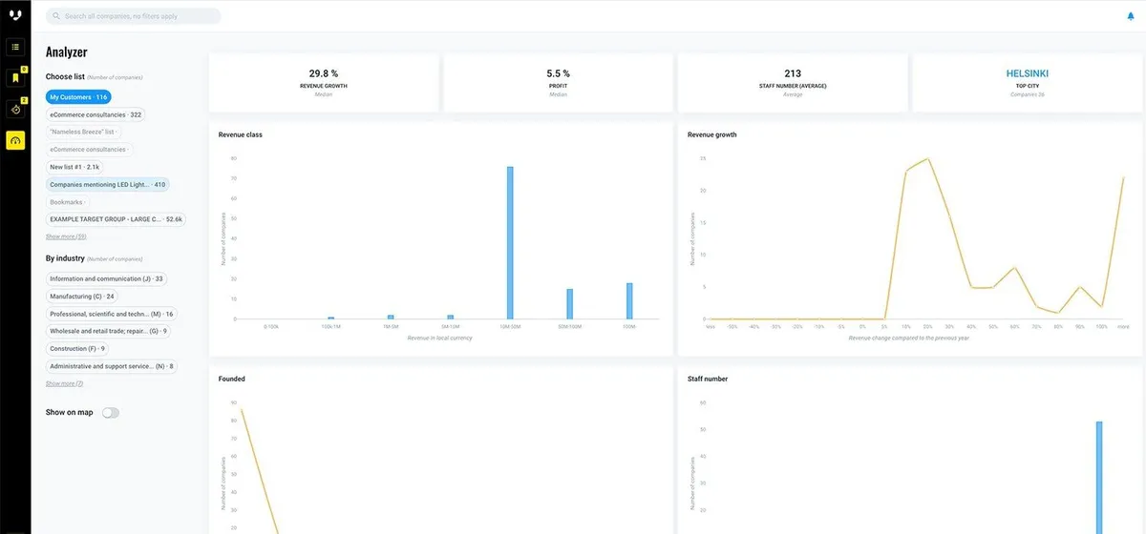Image resolution: width=1146 pixels, height=534 pixels.
Task: Filter by Information and communication (J) industry
Action: click(106, 278)
